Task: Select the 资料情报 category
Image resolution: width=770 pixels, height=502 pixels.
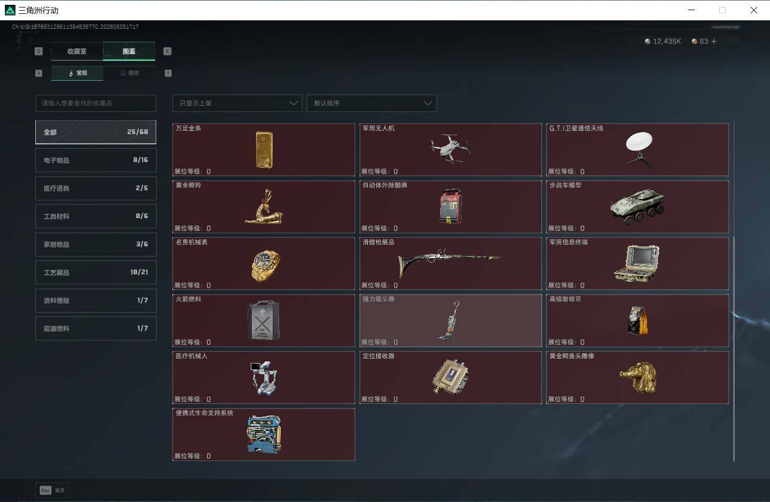Action: tap(96, 300)
